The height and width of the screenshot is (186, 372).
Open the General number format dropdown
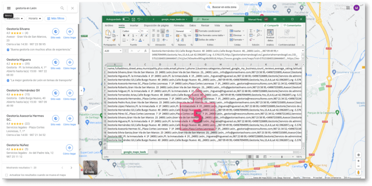click(190, 31)
